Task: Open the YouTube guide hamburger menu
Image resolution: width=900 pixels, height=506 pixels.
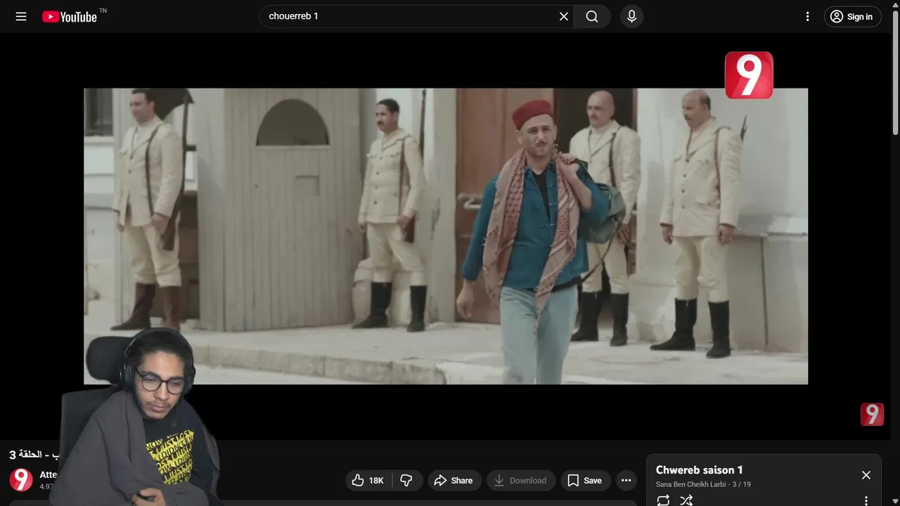Action: click(21, 16)
